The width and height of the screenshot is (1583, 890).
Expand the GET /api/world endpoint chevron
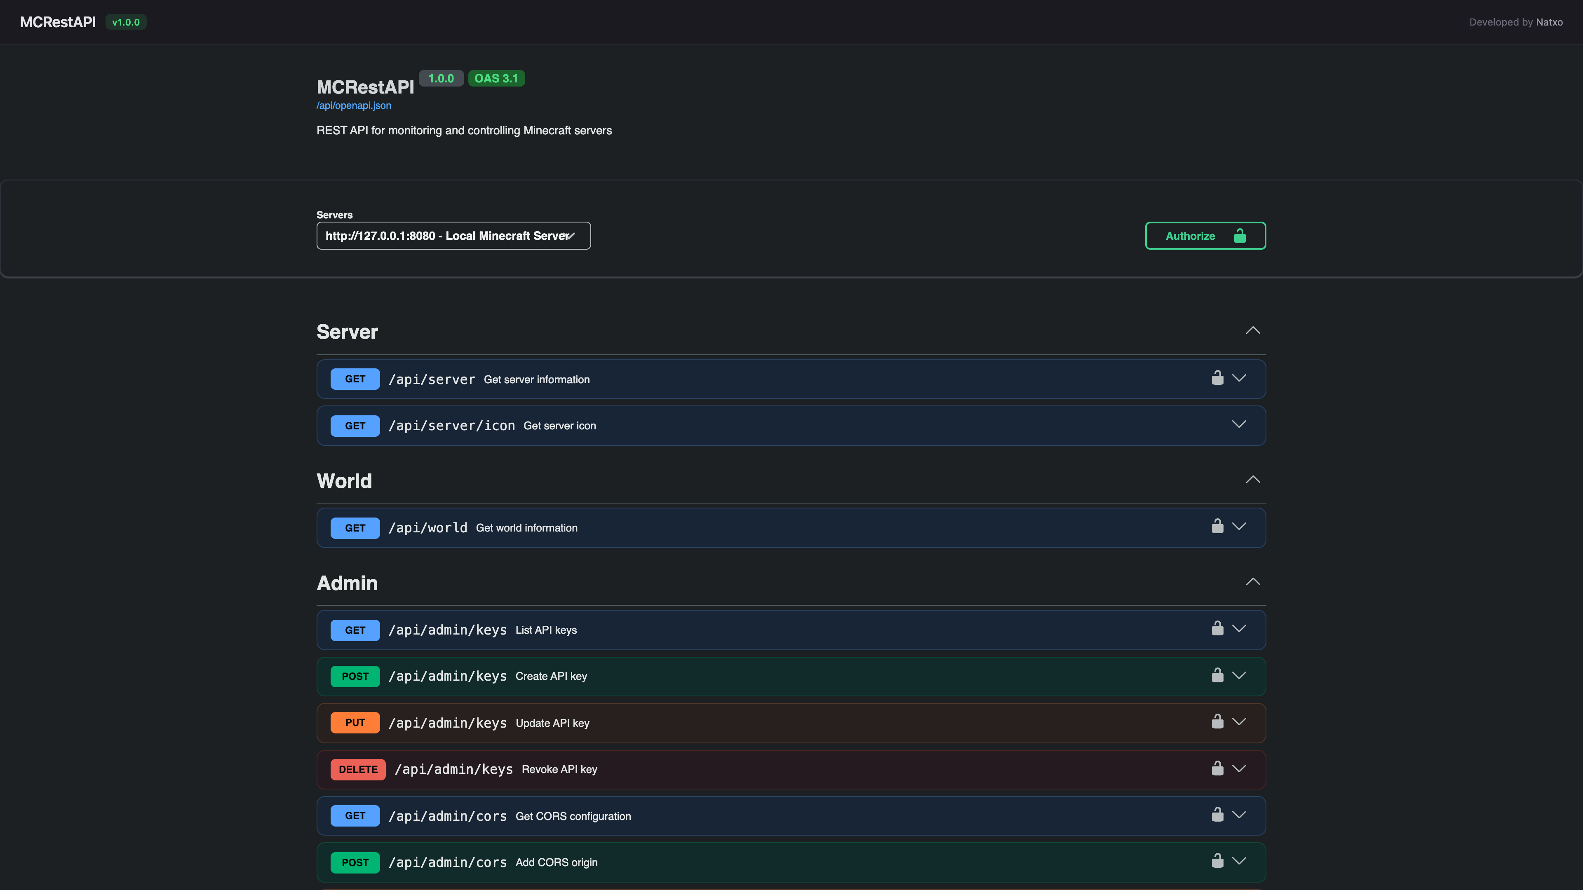coord(1239,527)
